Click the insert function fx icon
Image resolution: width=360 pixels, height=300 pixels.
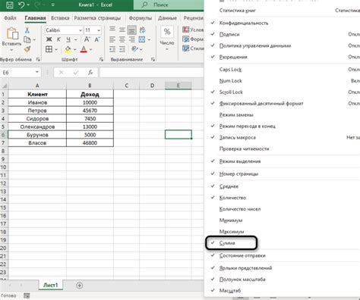(x=90, y=73)
